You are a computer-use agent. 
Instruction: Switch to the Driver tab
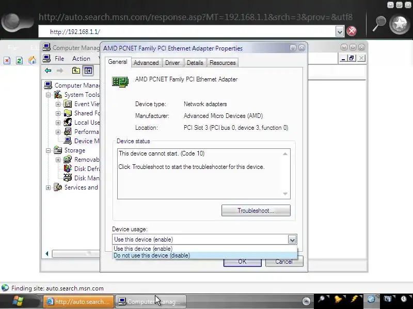[x=172, y=63]
